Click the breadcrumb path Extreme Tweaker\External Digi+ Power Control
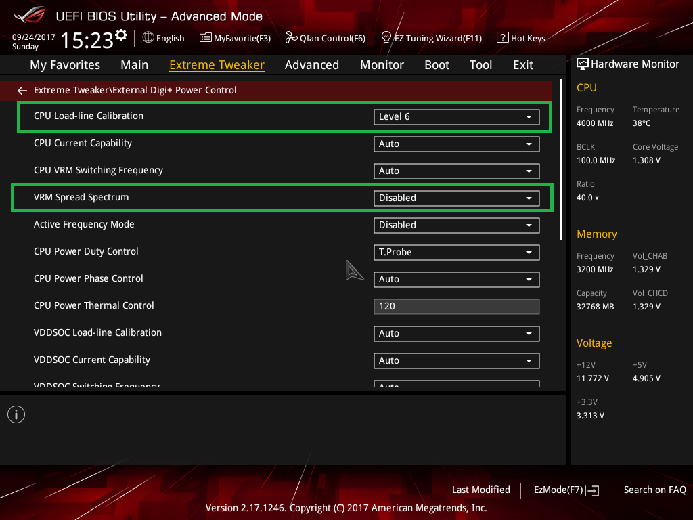Screen dimensions: 693x520 coord(135,90)
